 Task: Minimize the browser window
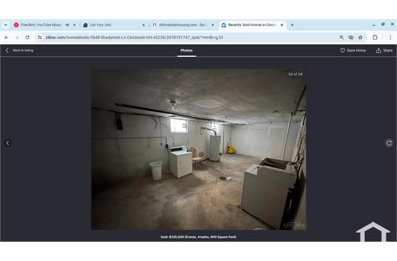[x=374, y=25]
